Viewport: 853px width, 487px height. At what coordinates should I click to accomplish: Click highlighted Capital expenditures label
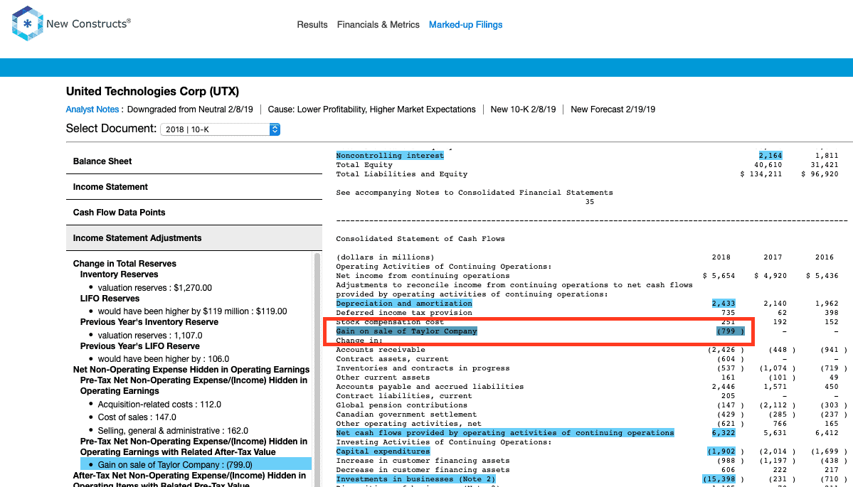pyautogui.click(x=383, y=451)
